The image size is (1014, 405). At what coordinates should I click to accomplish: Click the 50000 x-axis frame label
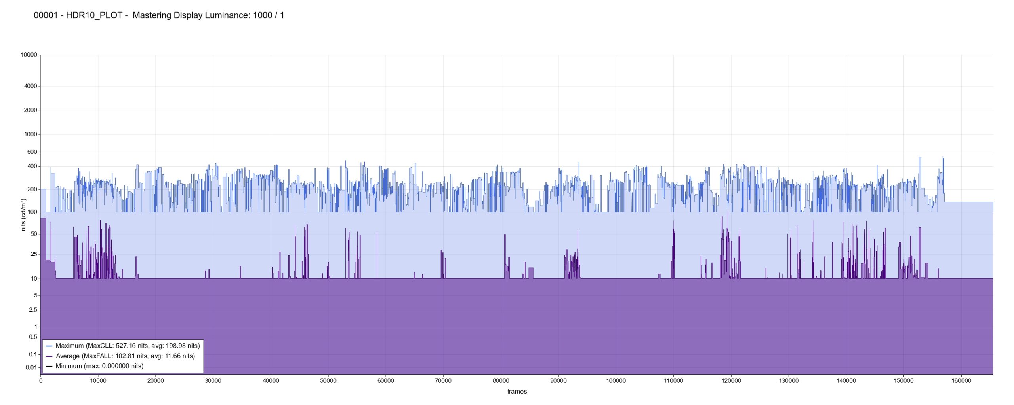click(x=328, y=381)
